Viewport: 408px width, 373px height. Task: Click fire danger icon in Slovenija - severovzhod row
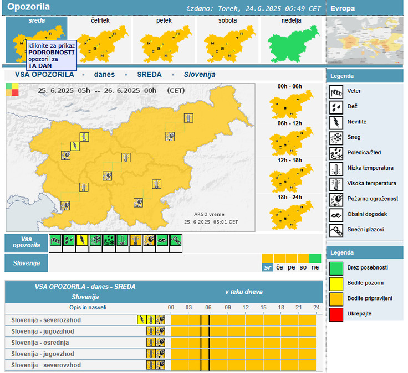(x=160, y=365)
